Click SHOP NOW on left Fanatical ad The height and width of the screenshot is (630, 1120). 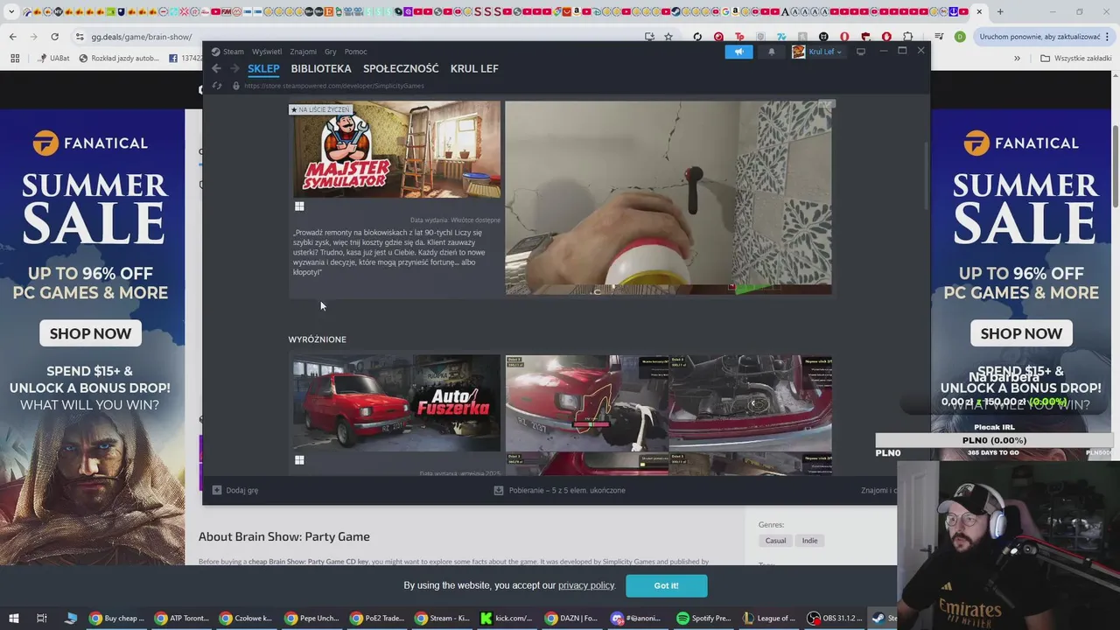91,333
